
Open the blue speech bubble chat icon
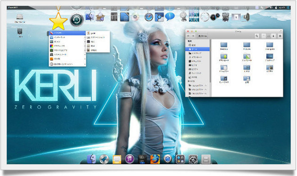click(170, 17)
